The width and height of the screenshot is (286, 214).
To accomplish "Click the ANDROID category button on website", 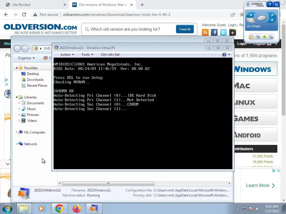I will coord(256,135).
